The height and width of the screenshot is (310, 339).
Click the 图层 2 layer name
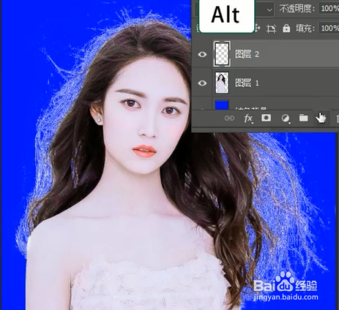tap(247, 54)
